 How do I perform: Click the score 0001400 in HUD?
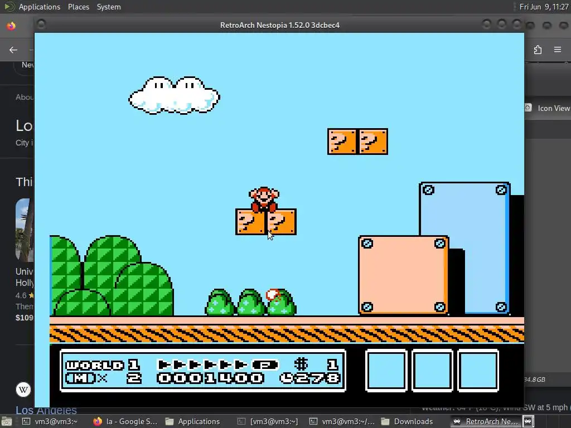coord(210,378)
